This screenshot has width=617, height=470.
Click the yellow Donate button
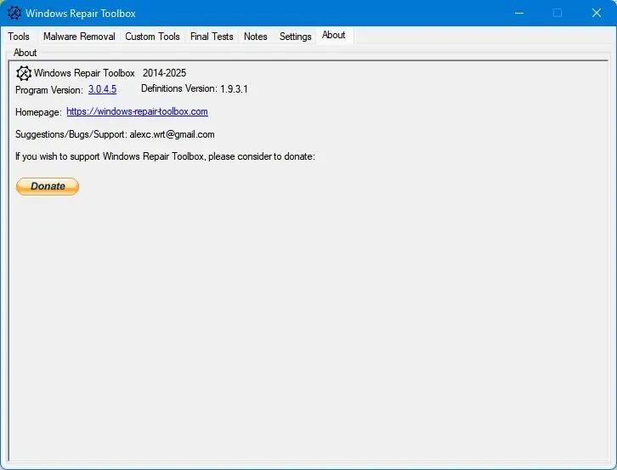[48, 187]
